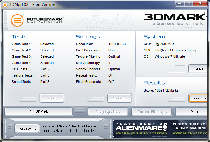Viewport: 210px width, 142px height.
Task: Click the Repeat Tests 'Off' value
Action: [111, 75]
